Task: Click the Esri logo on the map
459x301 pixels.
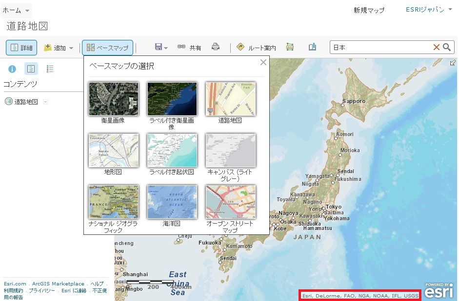Action: (439, 290)
